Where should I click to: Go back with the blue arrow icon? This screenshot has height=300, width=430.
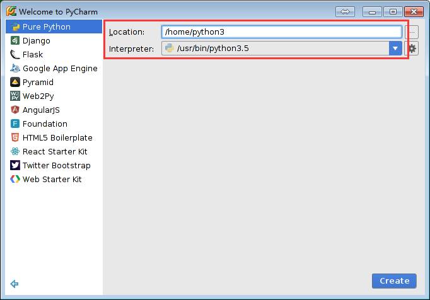15,284
